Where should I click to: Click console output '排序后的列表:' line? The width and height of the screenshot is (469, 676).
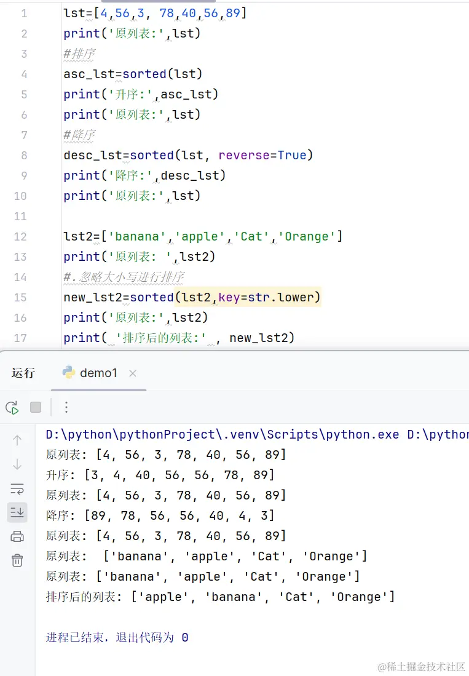point(220,597)
